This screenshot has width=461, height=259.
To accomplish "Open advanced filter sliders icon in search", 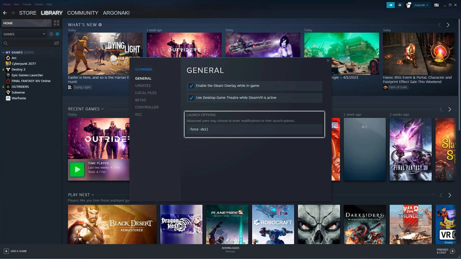I will pos(57,43).
